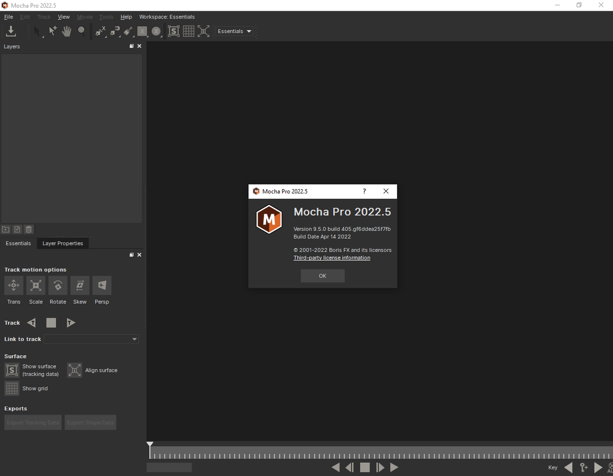
Task: Toggle Skew track motion option
Action: (80, 285)
